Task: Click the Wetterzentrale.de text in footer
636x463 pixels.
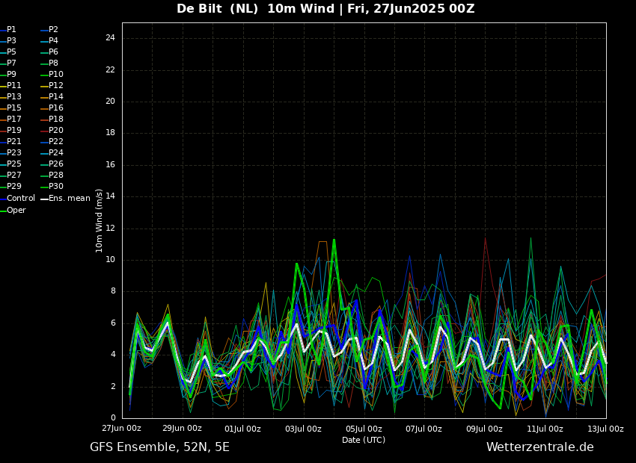Action: pos(539,447)
